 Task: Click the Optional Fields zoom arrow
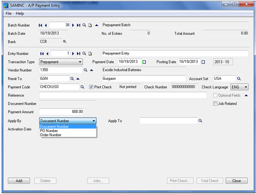[x=246, y=95]
